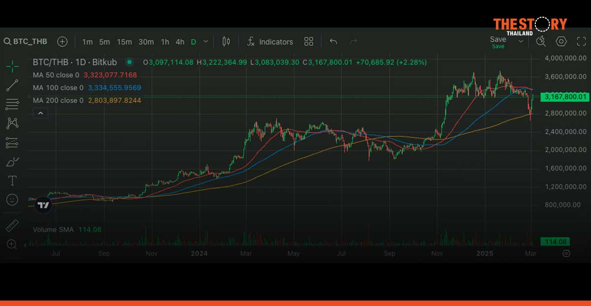
Task: Collapse the indicator legend with the chevron
Action: 40,113
